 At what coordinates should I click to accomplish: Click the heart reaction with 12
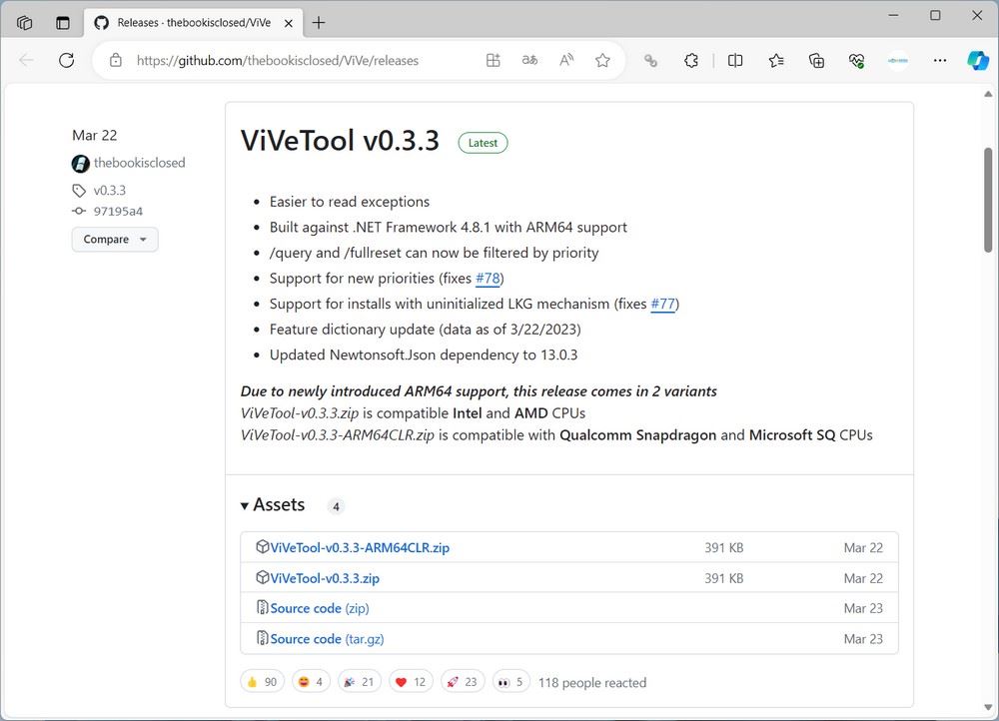coord(411,682)
